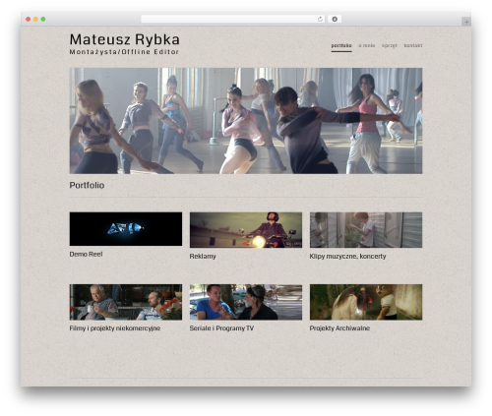Open the Seriale i Programy TV thumbnail
This screenshot has height=416, width=492.
pos(246,302)
